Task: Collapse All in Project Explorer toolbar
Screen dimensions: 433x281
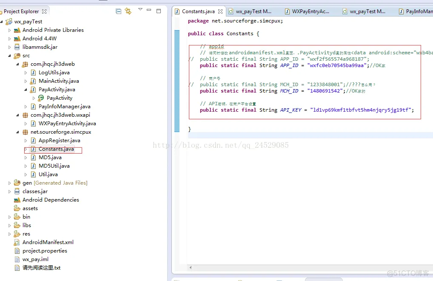Action: click(x=119, y=11)
